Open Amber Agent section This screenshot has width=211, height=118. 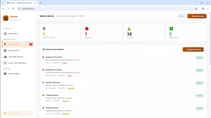pos(18,74)
